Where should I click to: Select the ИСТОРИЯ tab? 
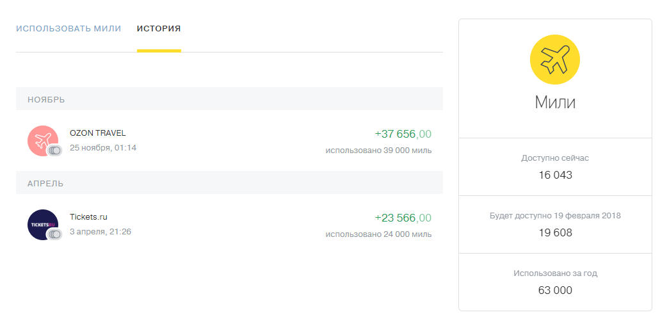[159, 29]
